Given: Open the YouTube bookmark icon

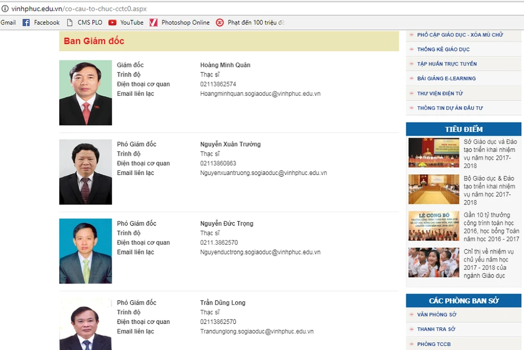Looking at the screenshot, I should point(113,23).
